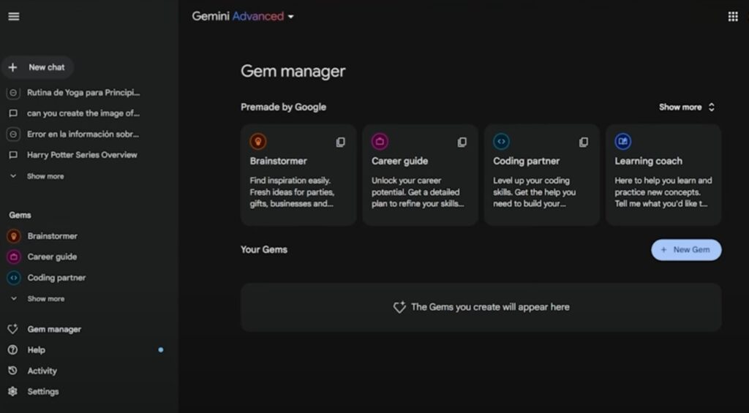Screen dimensions: 749x413
Task: Click the pink briefcase icon on the Career guide card
Action: [x=380, y=141]
